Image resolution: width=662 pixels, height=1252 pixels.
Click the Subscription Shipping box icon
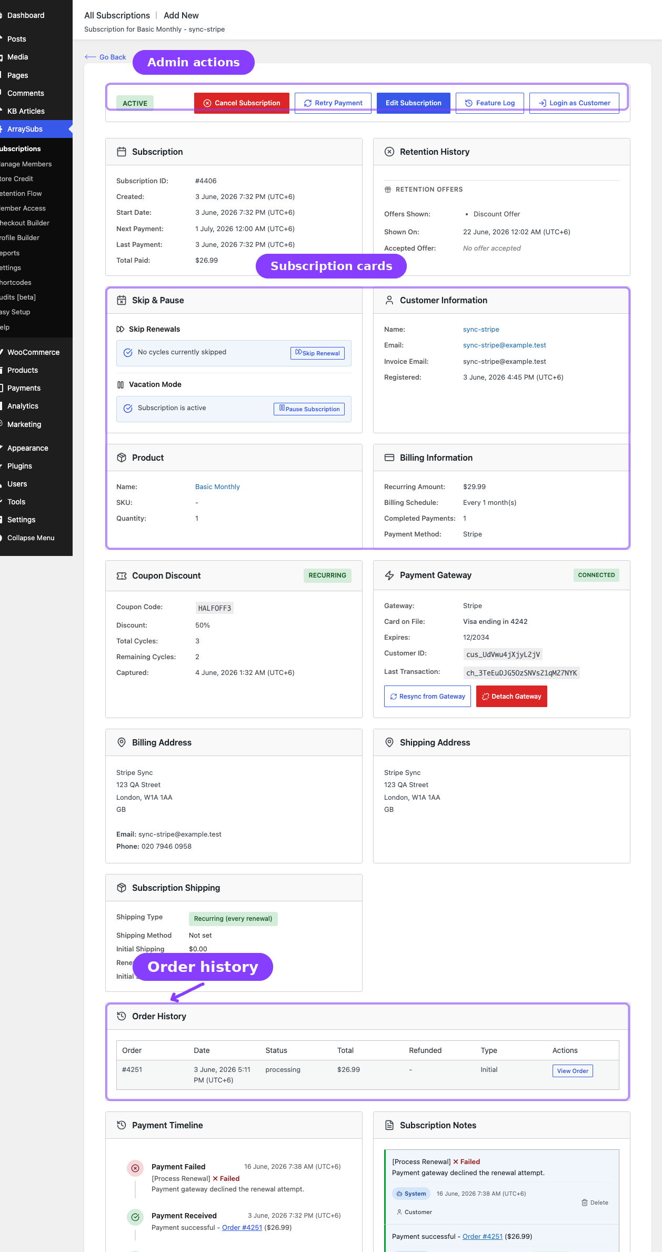pos(122,888)
